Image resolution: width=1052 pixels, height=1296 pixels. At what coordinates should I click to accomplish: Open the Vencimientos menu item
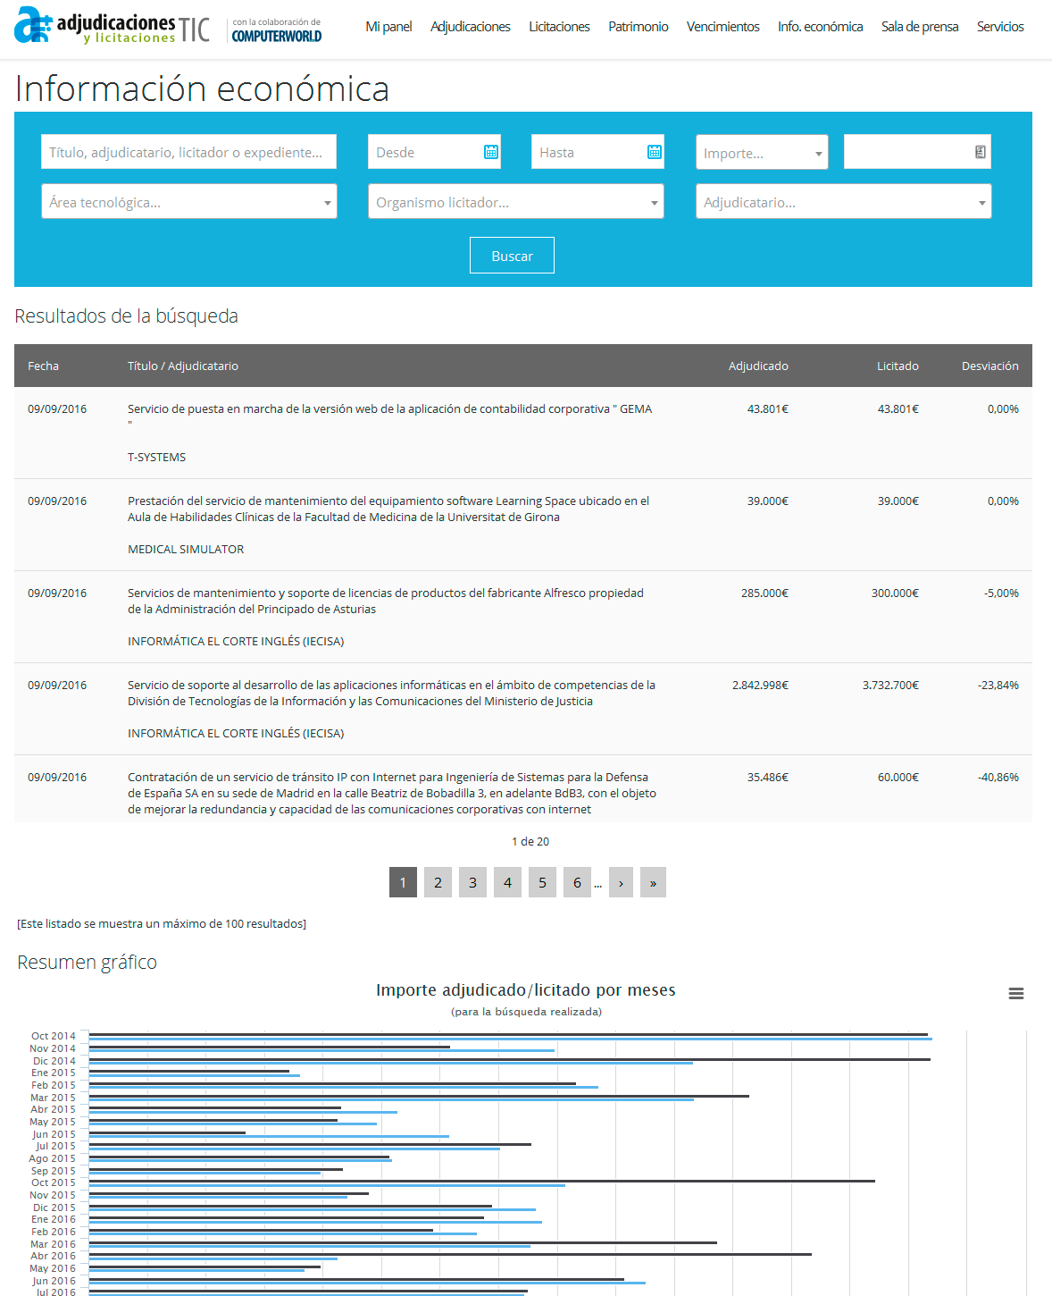coord(723,27)
